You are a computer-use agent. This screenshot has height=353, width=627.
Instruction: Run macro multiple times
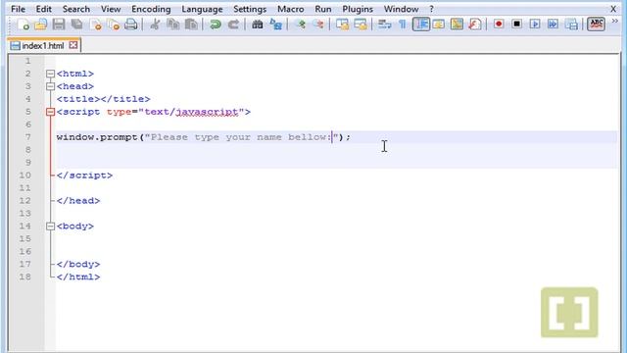tap(553, 25)
